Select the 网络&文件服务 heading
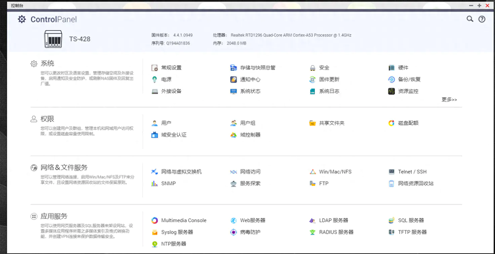Viewport: 495px width, 254px height. tap(64, 167)
